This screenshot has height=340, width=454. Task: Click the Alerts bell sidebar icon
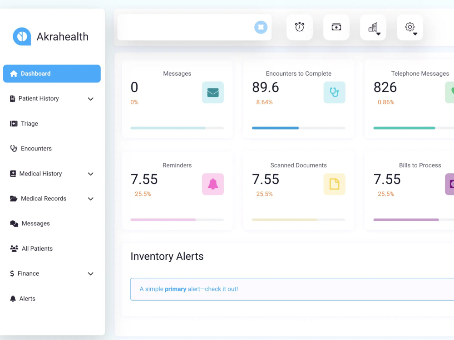(x=13, y=298)
